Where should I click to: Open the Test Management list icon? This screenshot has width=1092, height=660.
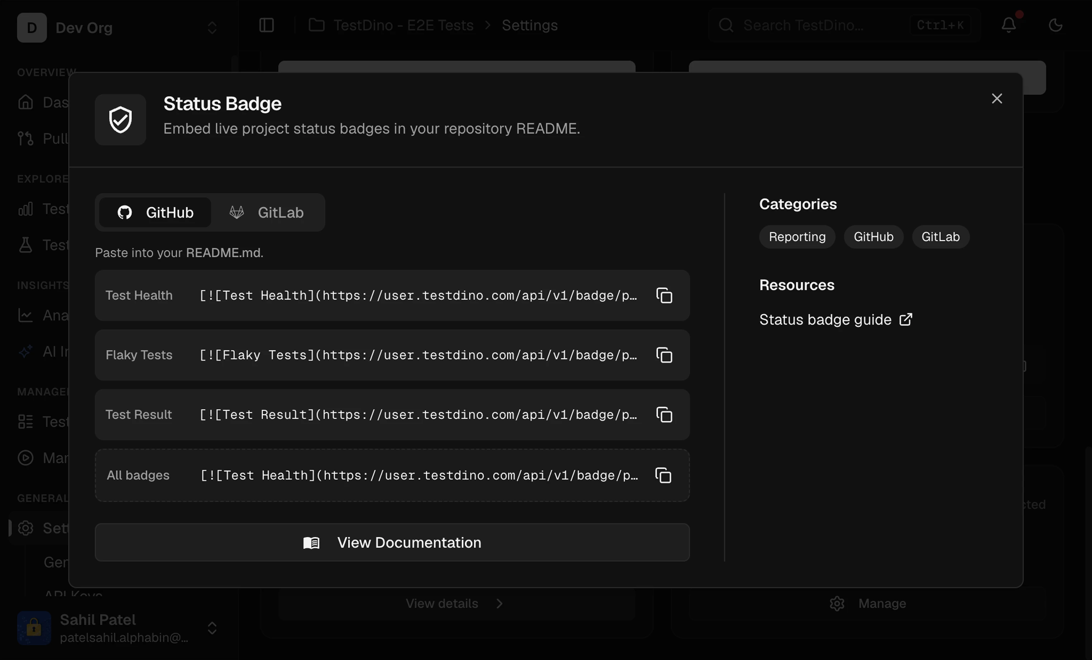[x=26, y=422]
